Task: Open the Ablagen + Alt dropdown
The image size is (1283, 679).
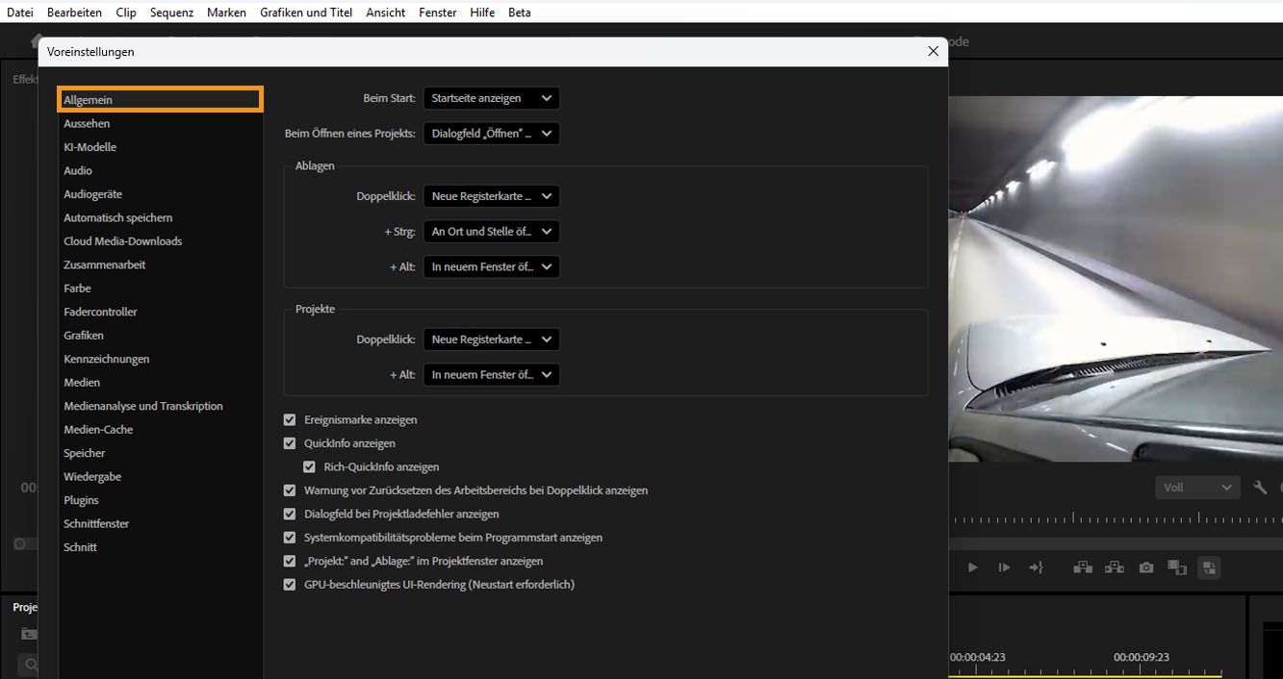Action: (491, 267)
